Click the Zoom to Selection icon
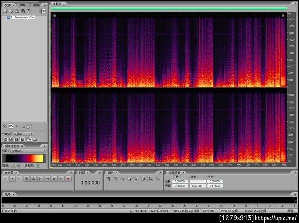This screenshot has height=223, width=299. 129,179
